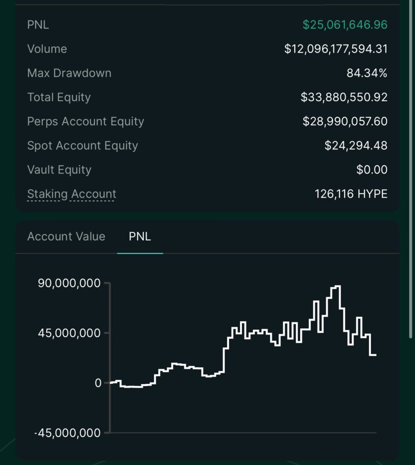Open the Staking Account link
This screenshot has width=415, height=465.
71,194
